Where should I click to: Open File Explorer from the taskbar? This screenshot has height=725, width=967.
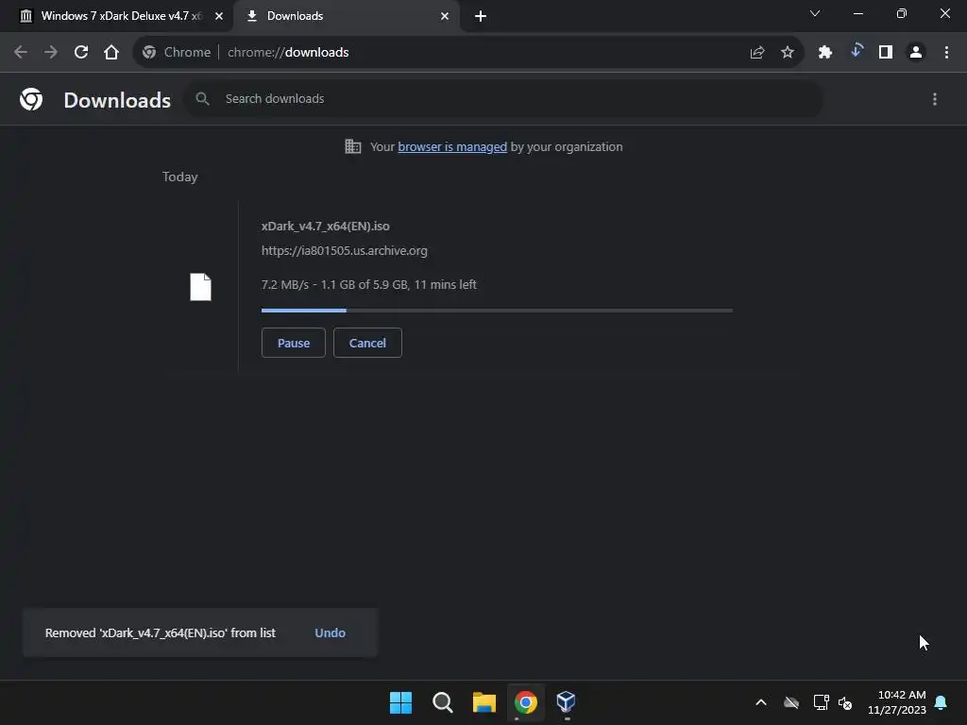point(484,702)
